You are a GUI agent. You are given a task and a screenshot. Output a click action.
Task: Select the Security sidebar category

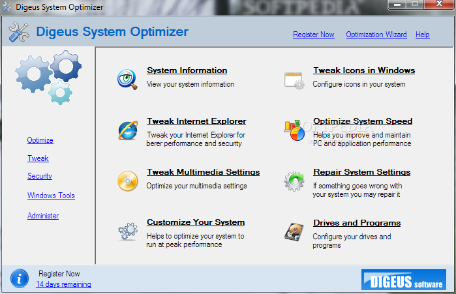[x=40, y=176]
